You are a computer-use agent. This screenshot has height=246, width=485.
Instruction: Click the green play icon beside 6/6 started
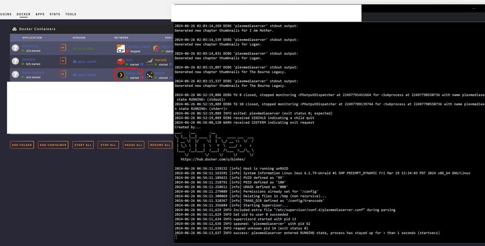click(x=23, y=64)
